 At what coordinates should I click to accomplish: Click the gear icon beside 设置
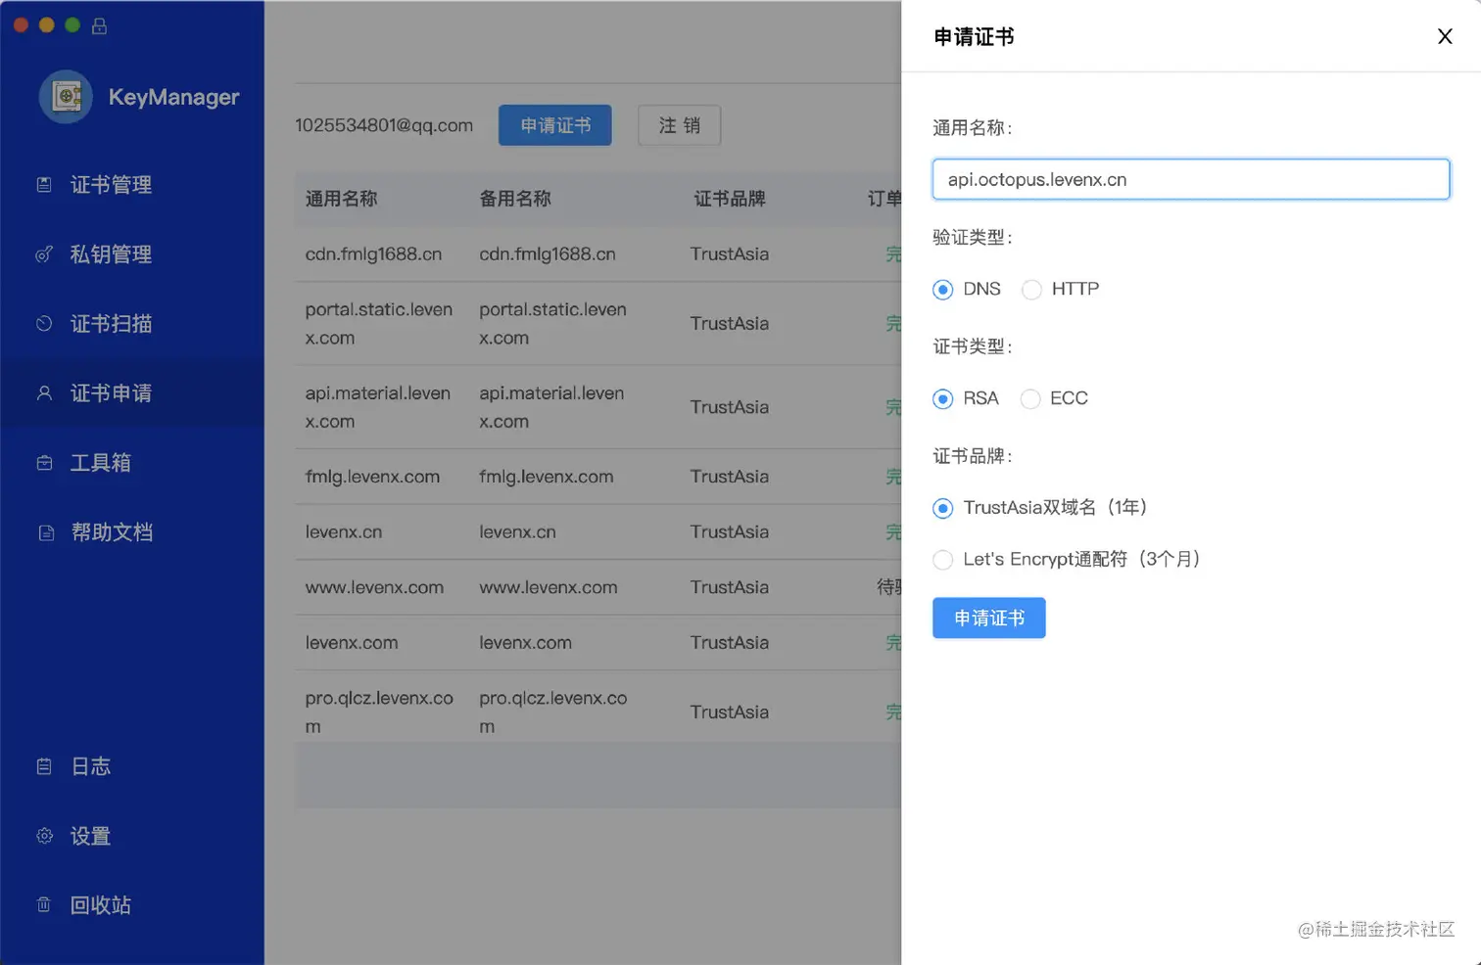coord(44,836)
